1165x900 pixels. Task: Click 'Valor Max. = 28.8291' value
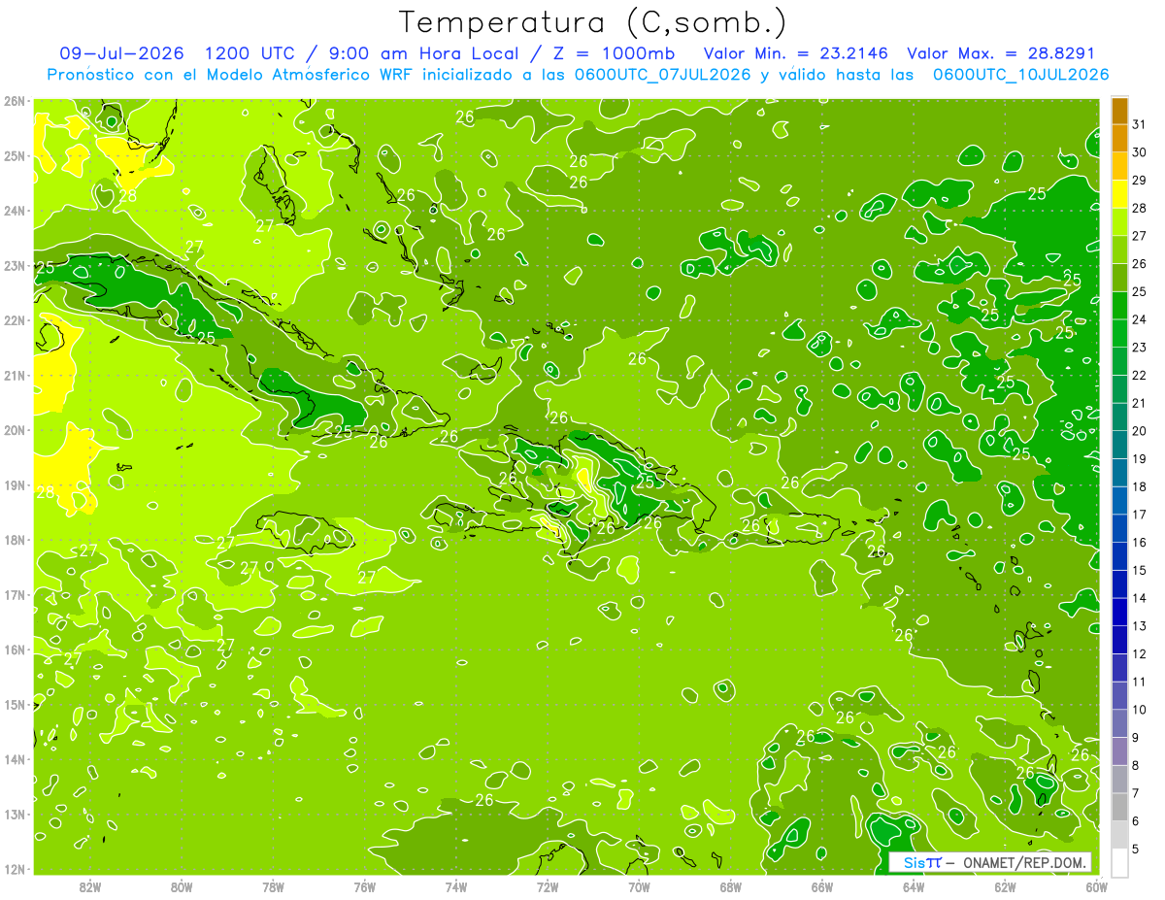[x=1001, y=53]
